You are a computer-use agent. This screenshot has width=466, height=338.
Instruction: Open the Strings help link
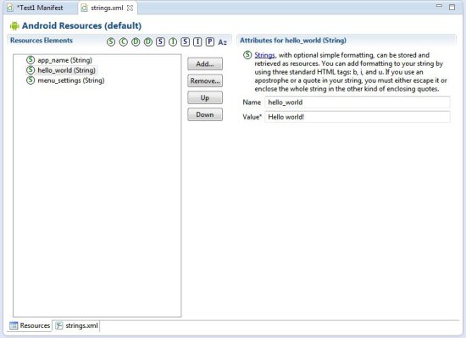click(x=264, y=55)
